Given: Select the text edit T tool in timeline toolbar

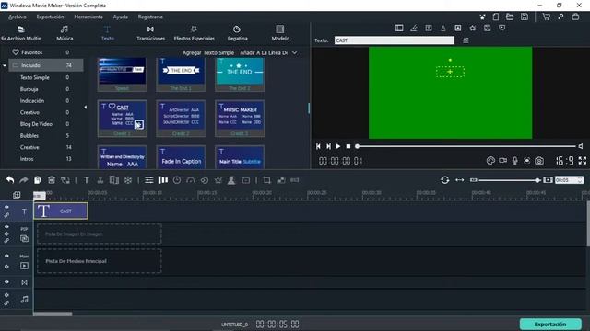Looking at the screenshot, I should point(87,180).
